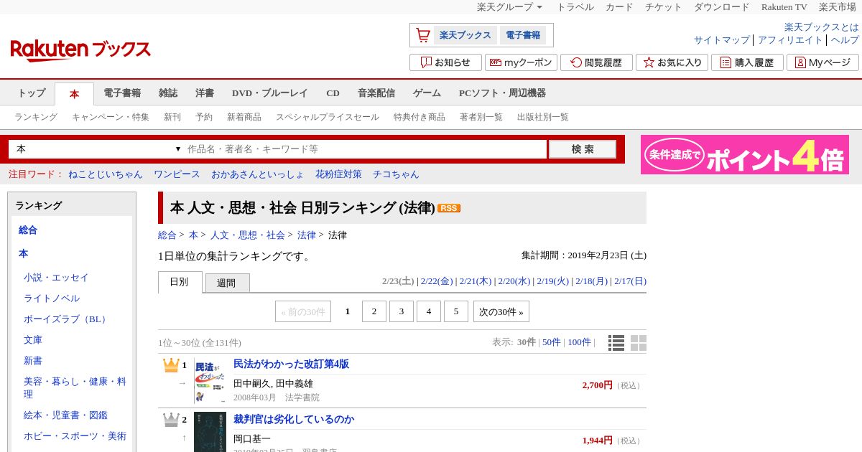Open 閲覧履歴 browsing history

[x=596, y=62]
